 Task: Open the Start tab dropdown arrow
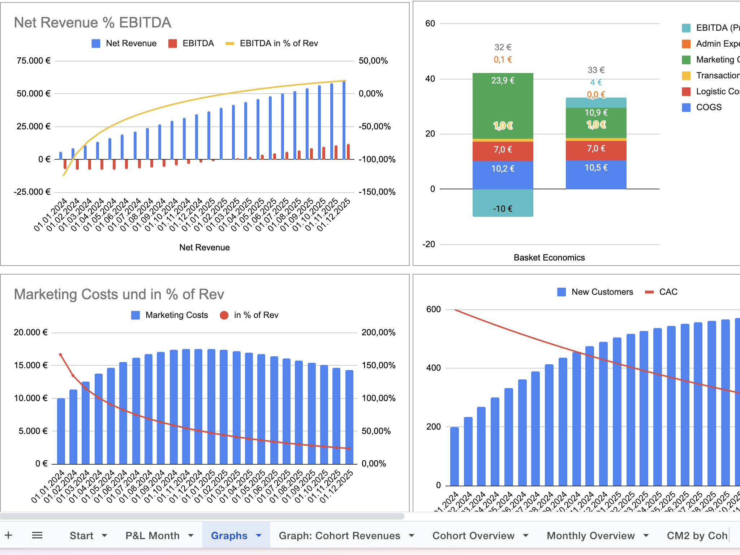[104, 535]
